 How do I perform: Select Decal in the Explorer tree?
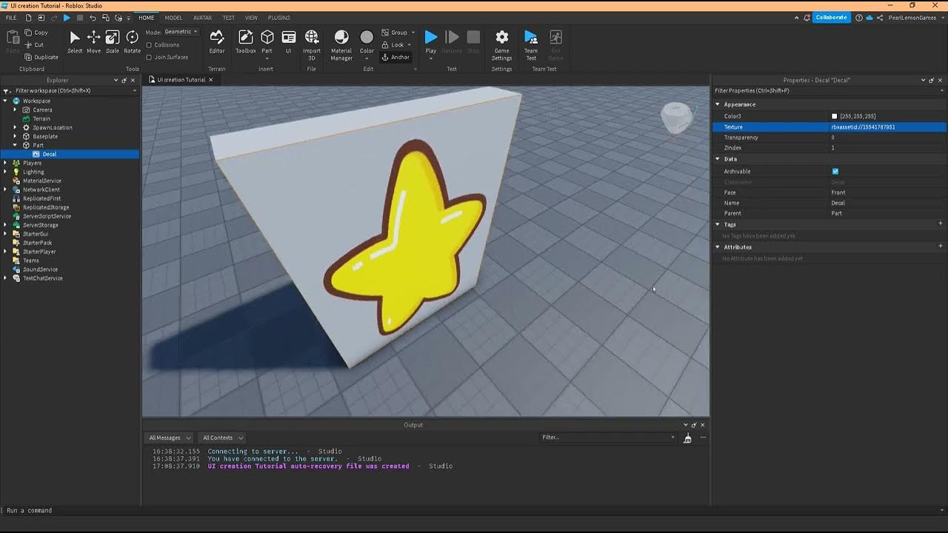[50, 154]
